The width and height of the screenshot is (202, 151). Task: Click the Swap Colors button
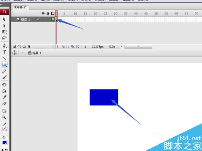coord(6,150)
